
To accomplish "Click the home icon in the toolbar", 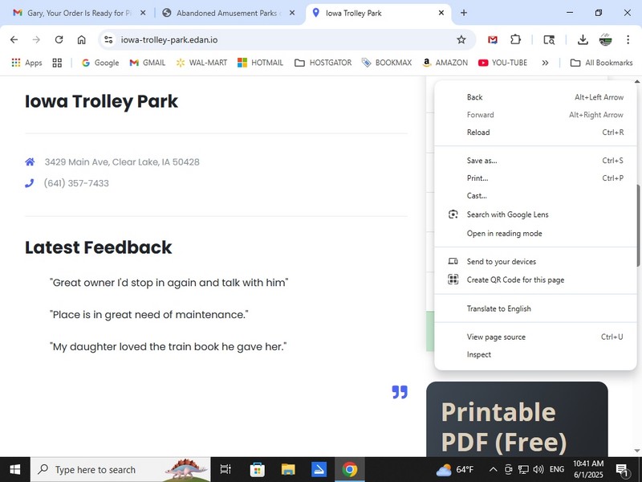I will point(81,39).
